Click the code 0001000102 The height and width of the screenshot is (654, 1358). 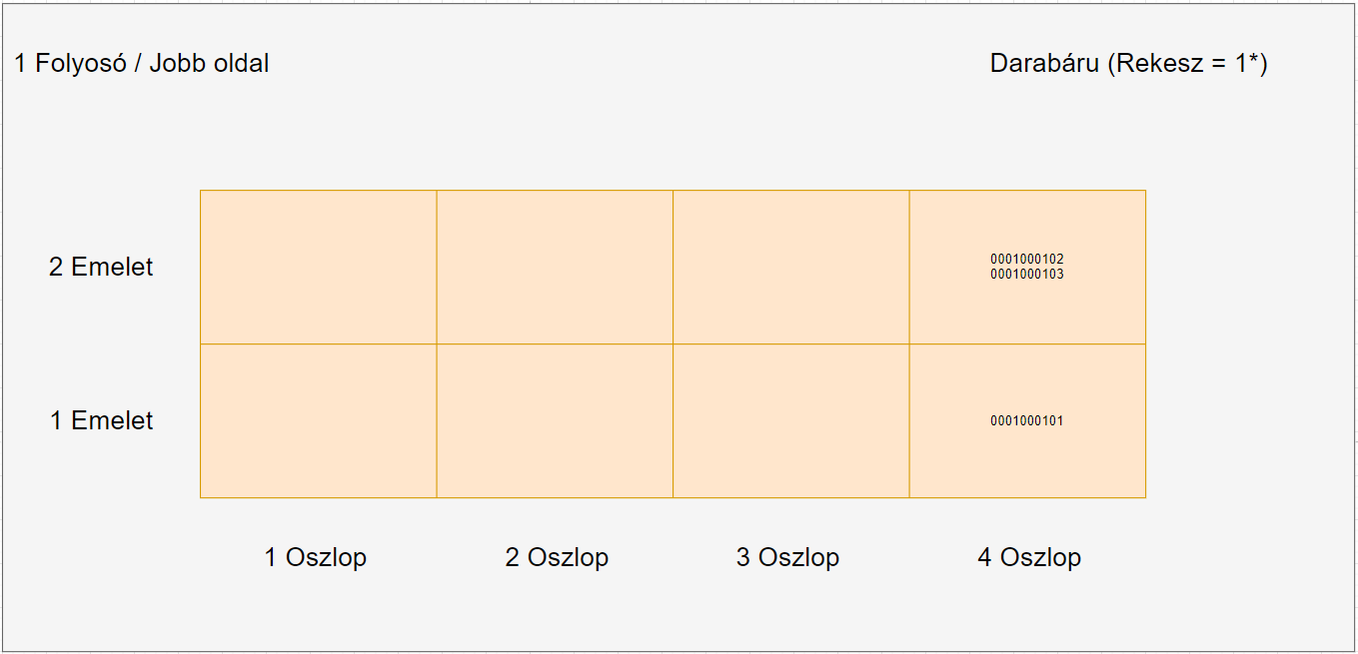point(1026,260)
